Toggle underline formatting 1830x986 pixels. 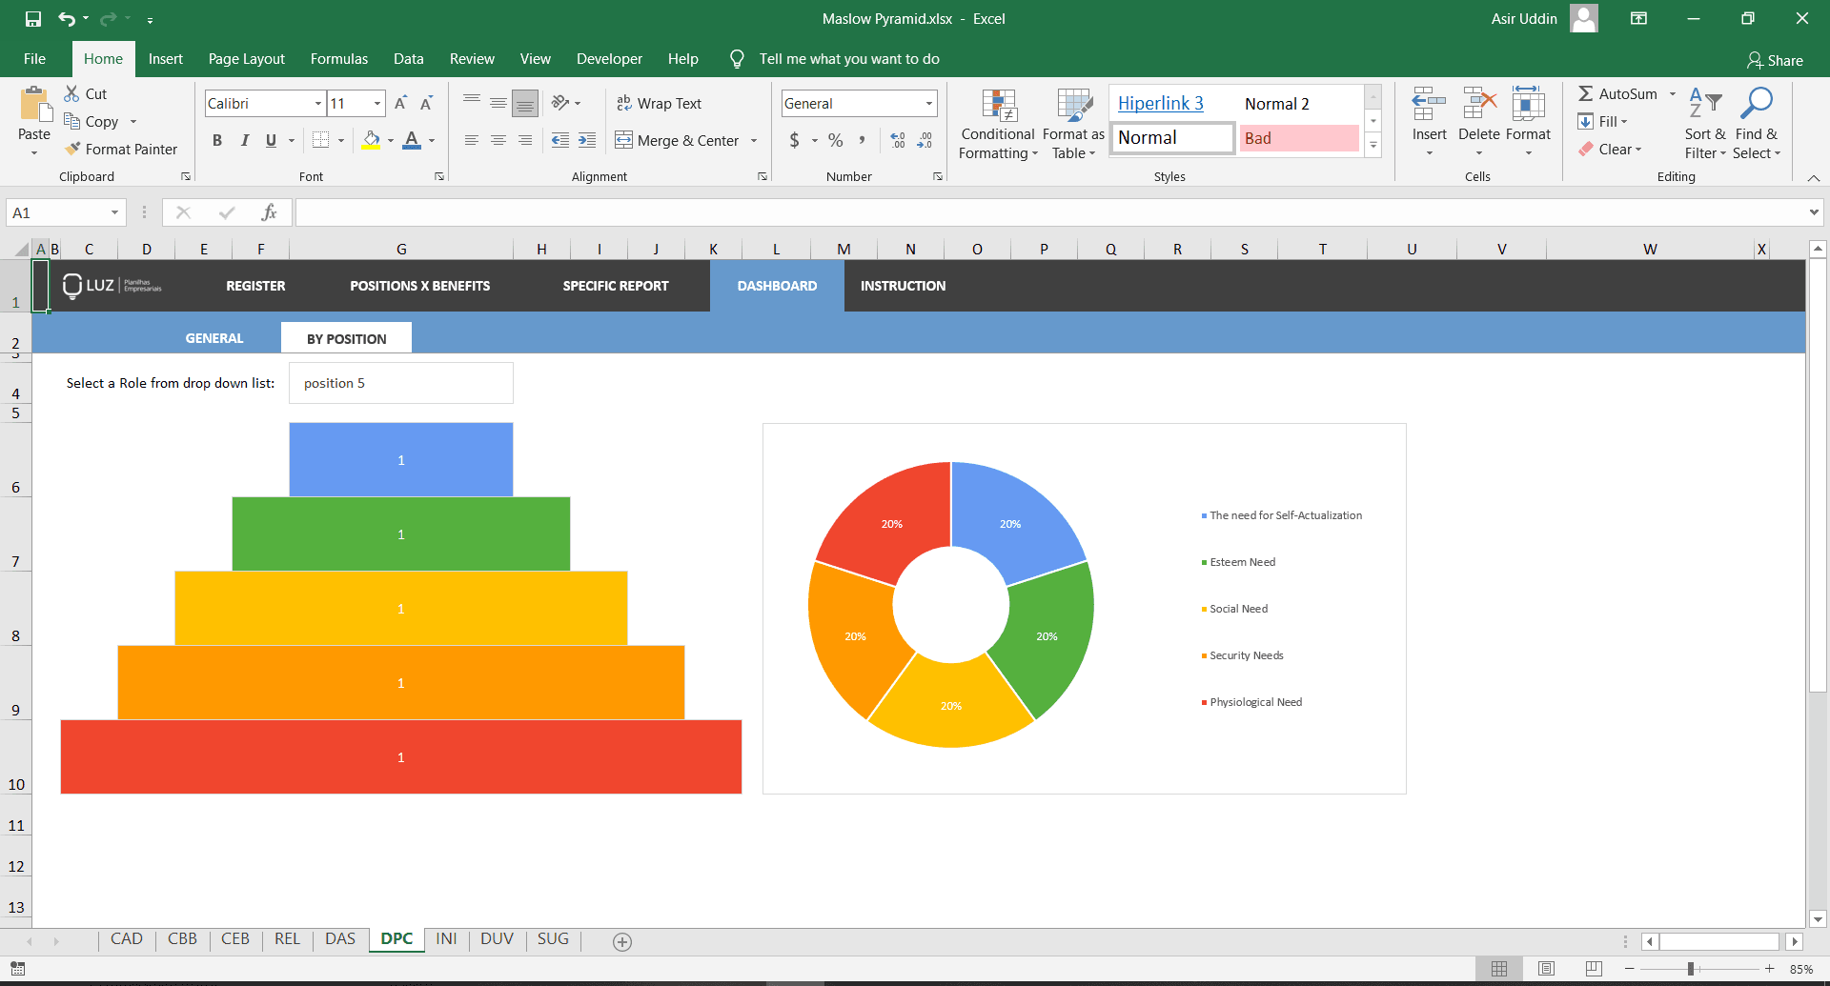270,140
